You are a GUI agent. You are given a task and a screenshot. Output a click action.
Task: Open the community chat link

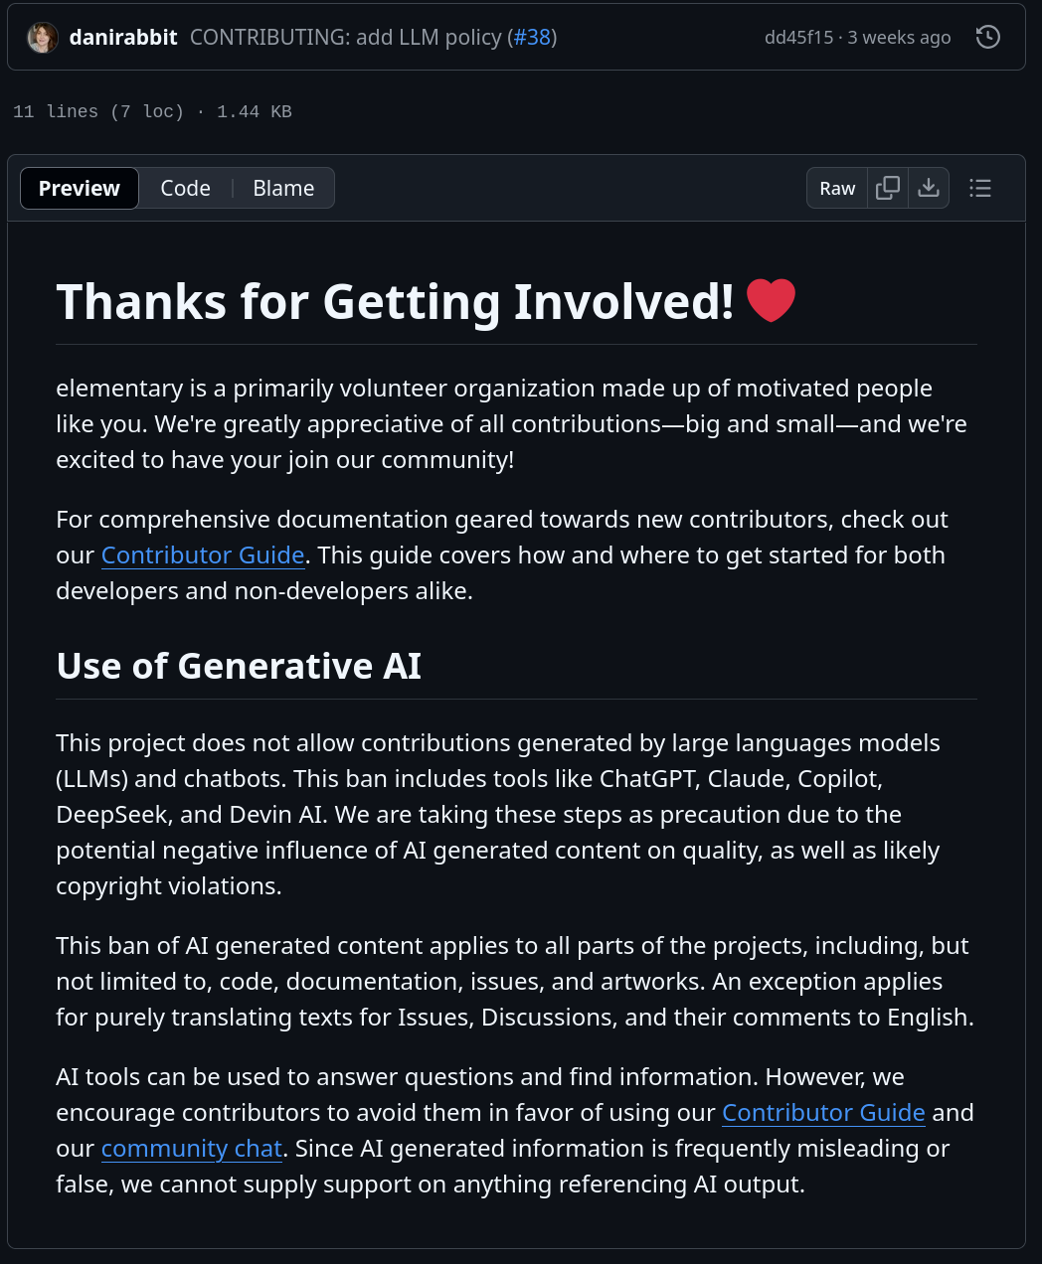tap(192, 1149)
